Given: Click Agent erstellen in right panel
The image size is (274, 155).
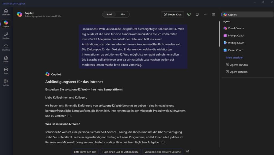Looking at the screenshot, I should coord(239,72).
